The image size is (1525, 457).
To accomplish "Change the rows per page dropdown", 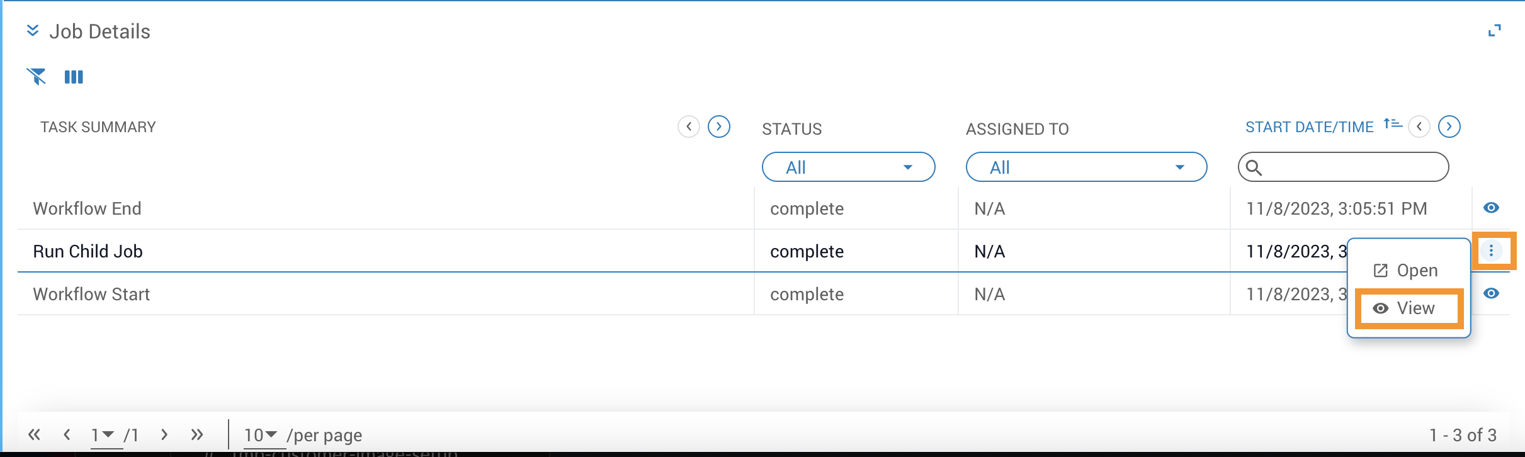I will coord(261,435).
